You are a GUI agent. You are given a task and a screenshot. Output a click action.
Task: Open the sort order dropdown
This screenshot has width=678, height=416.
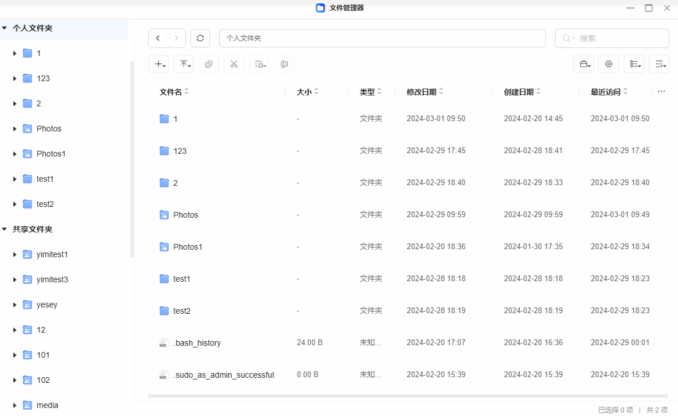(660, 64)
